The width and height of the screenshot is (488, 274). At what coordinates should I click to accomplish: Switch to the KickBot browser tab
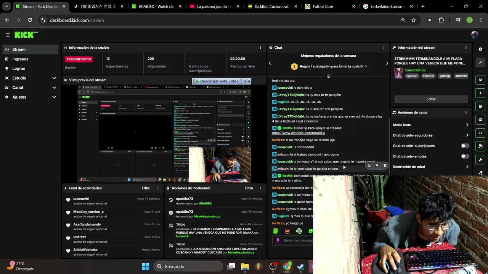[272, 6]
